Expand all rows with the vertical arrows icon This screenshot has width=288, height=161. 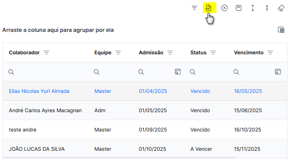[x=253, y=8]
